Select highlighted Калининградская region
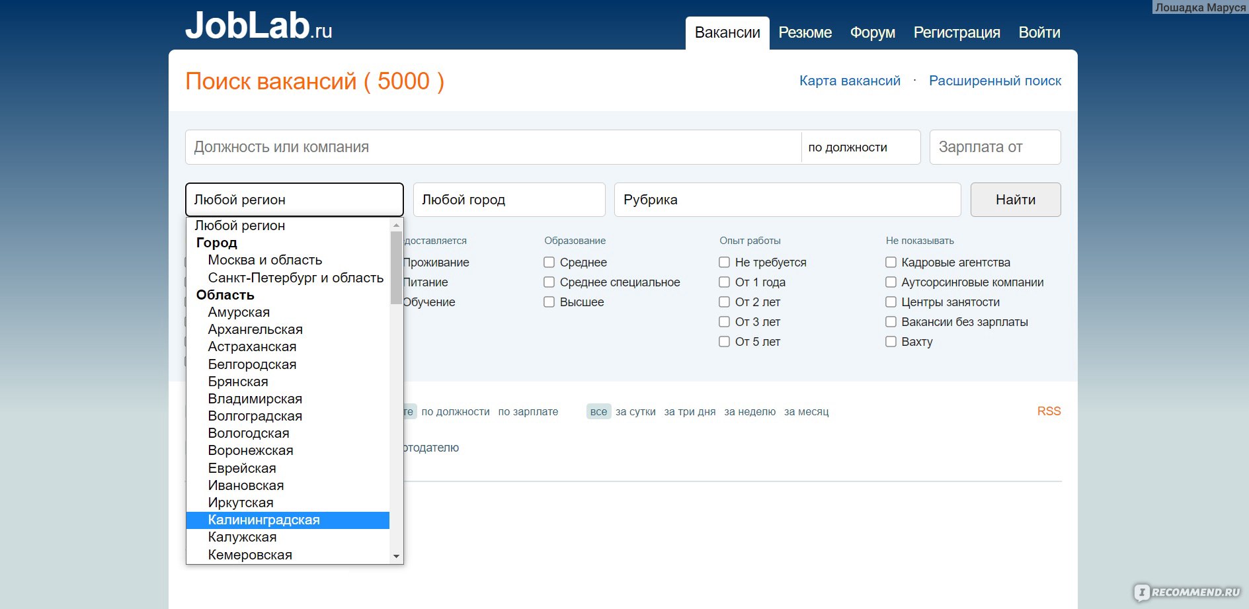 click(288, 520)
